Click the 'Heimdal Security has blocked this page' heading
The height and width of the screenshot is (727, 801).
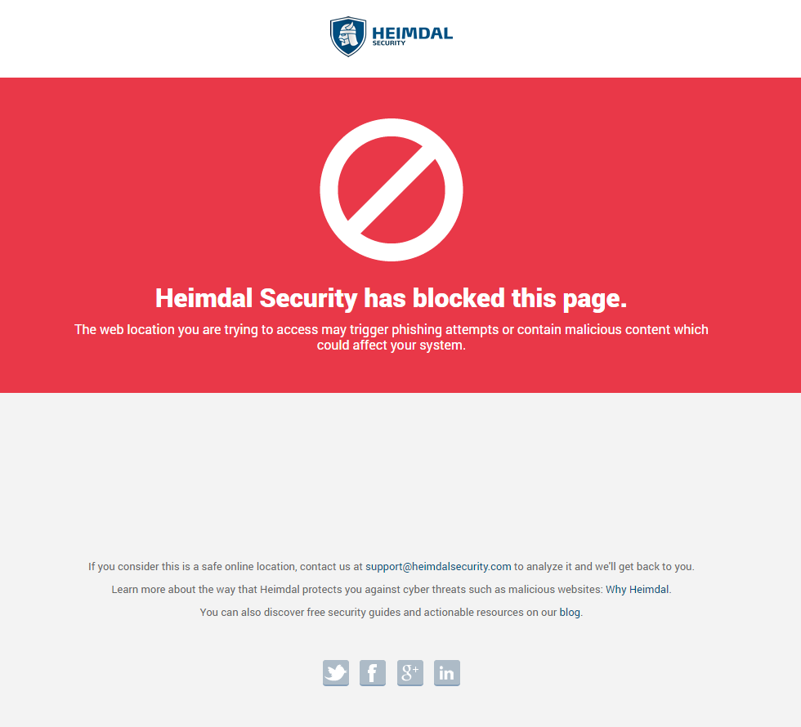point(392,298)
